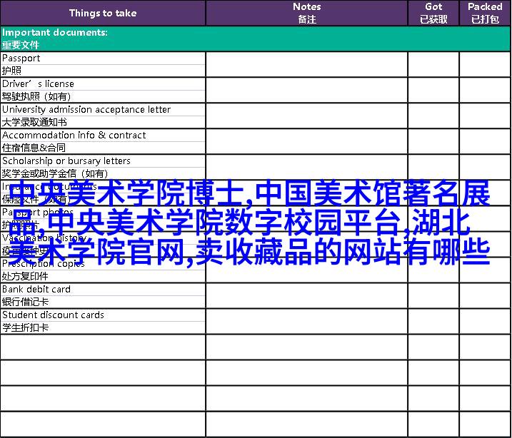
Task: Click Packed cell for Prescription copies row
Action: tap(485, 270)
